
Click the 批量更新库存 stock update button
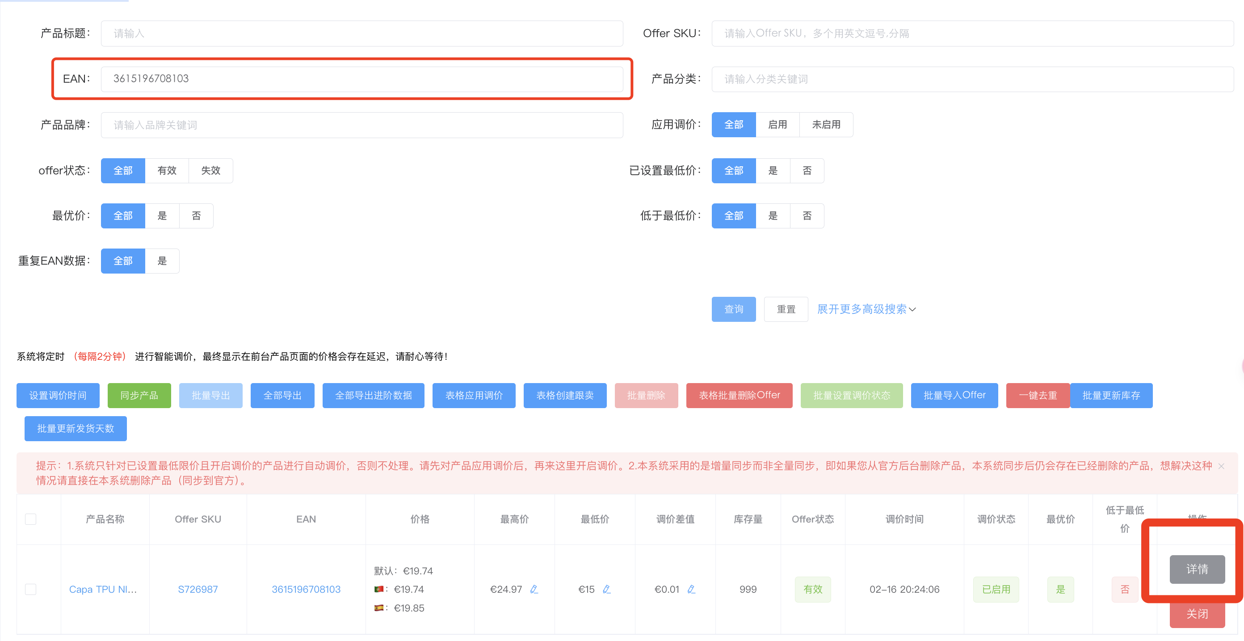point(1111,395)
